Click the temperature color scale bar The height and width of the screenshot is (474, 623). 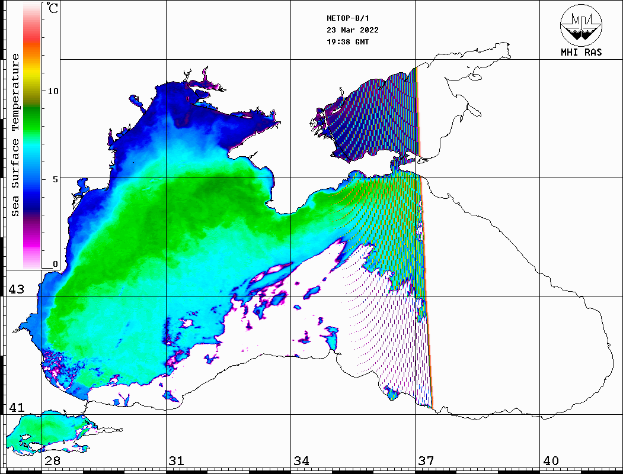coord(32,136)
